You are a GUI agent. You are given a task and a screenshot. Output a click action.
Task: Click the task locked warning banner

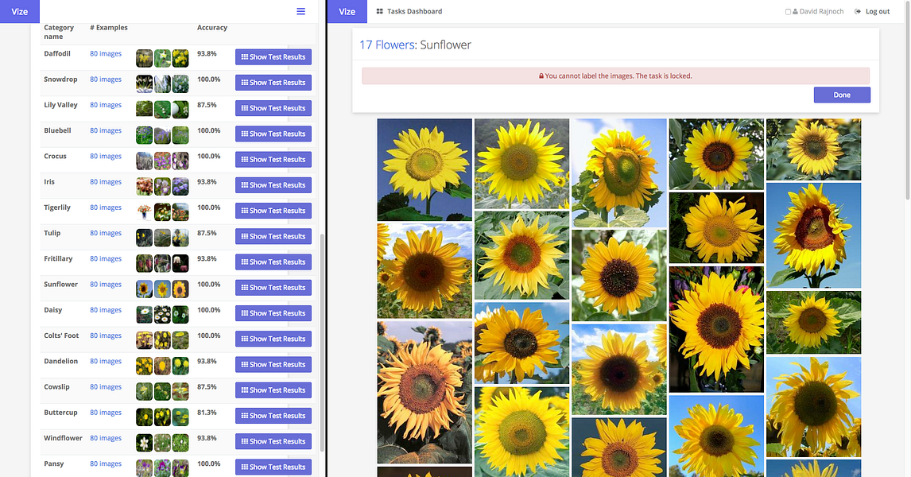coord(615,76)
